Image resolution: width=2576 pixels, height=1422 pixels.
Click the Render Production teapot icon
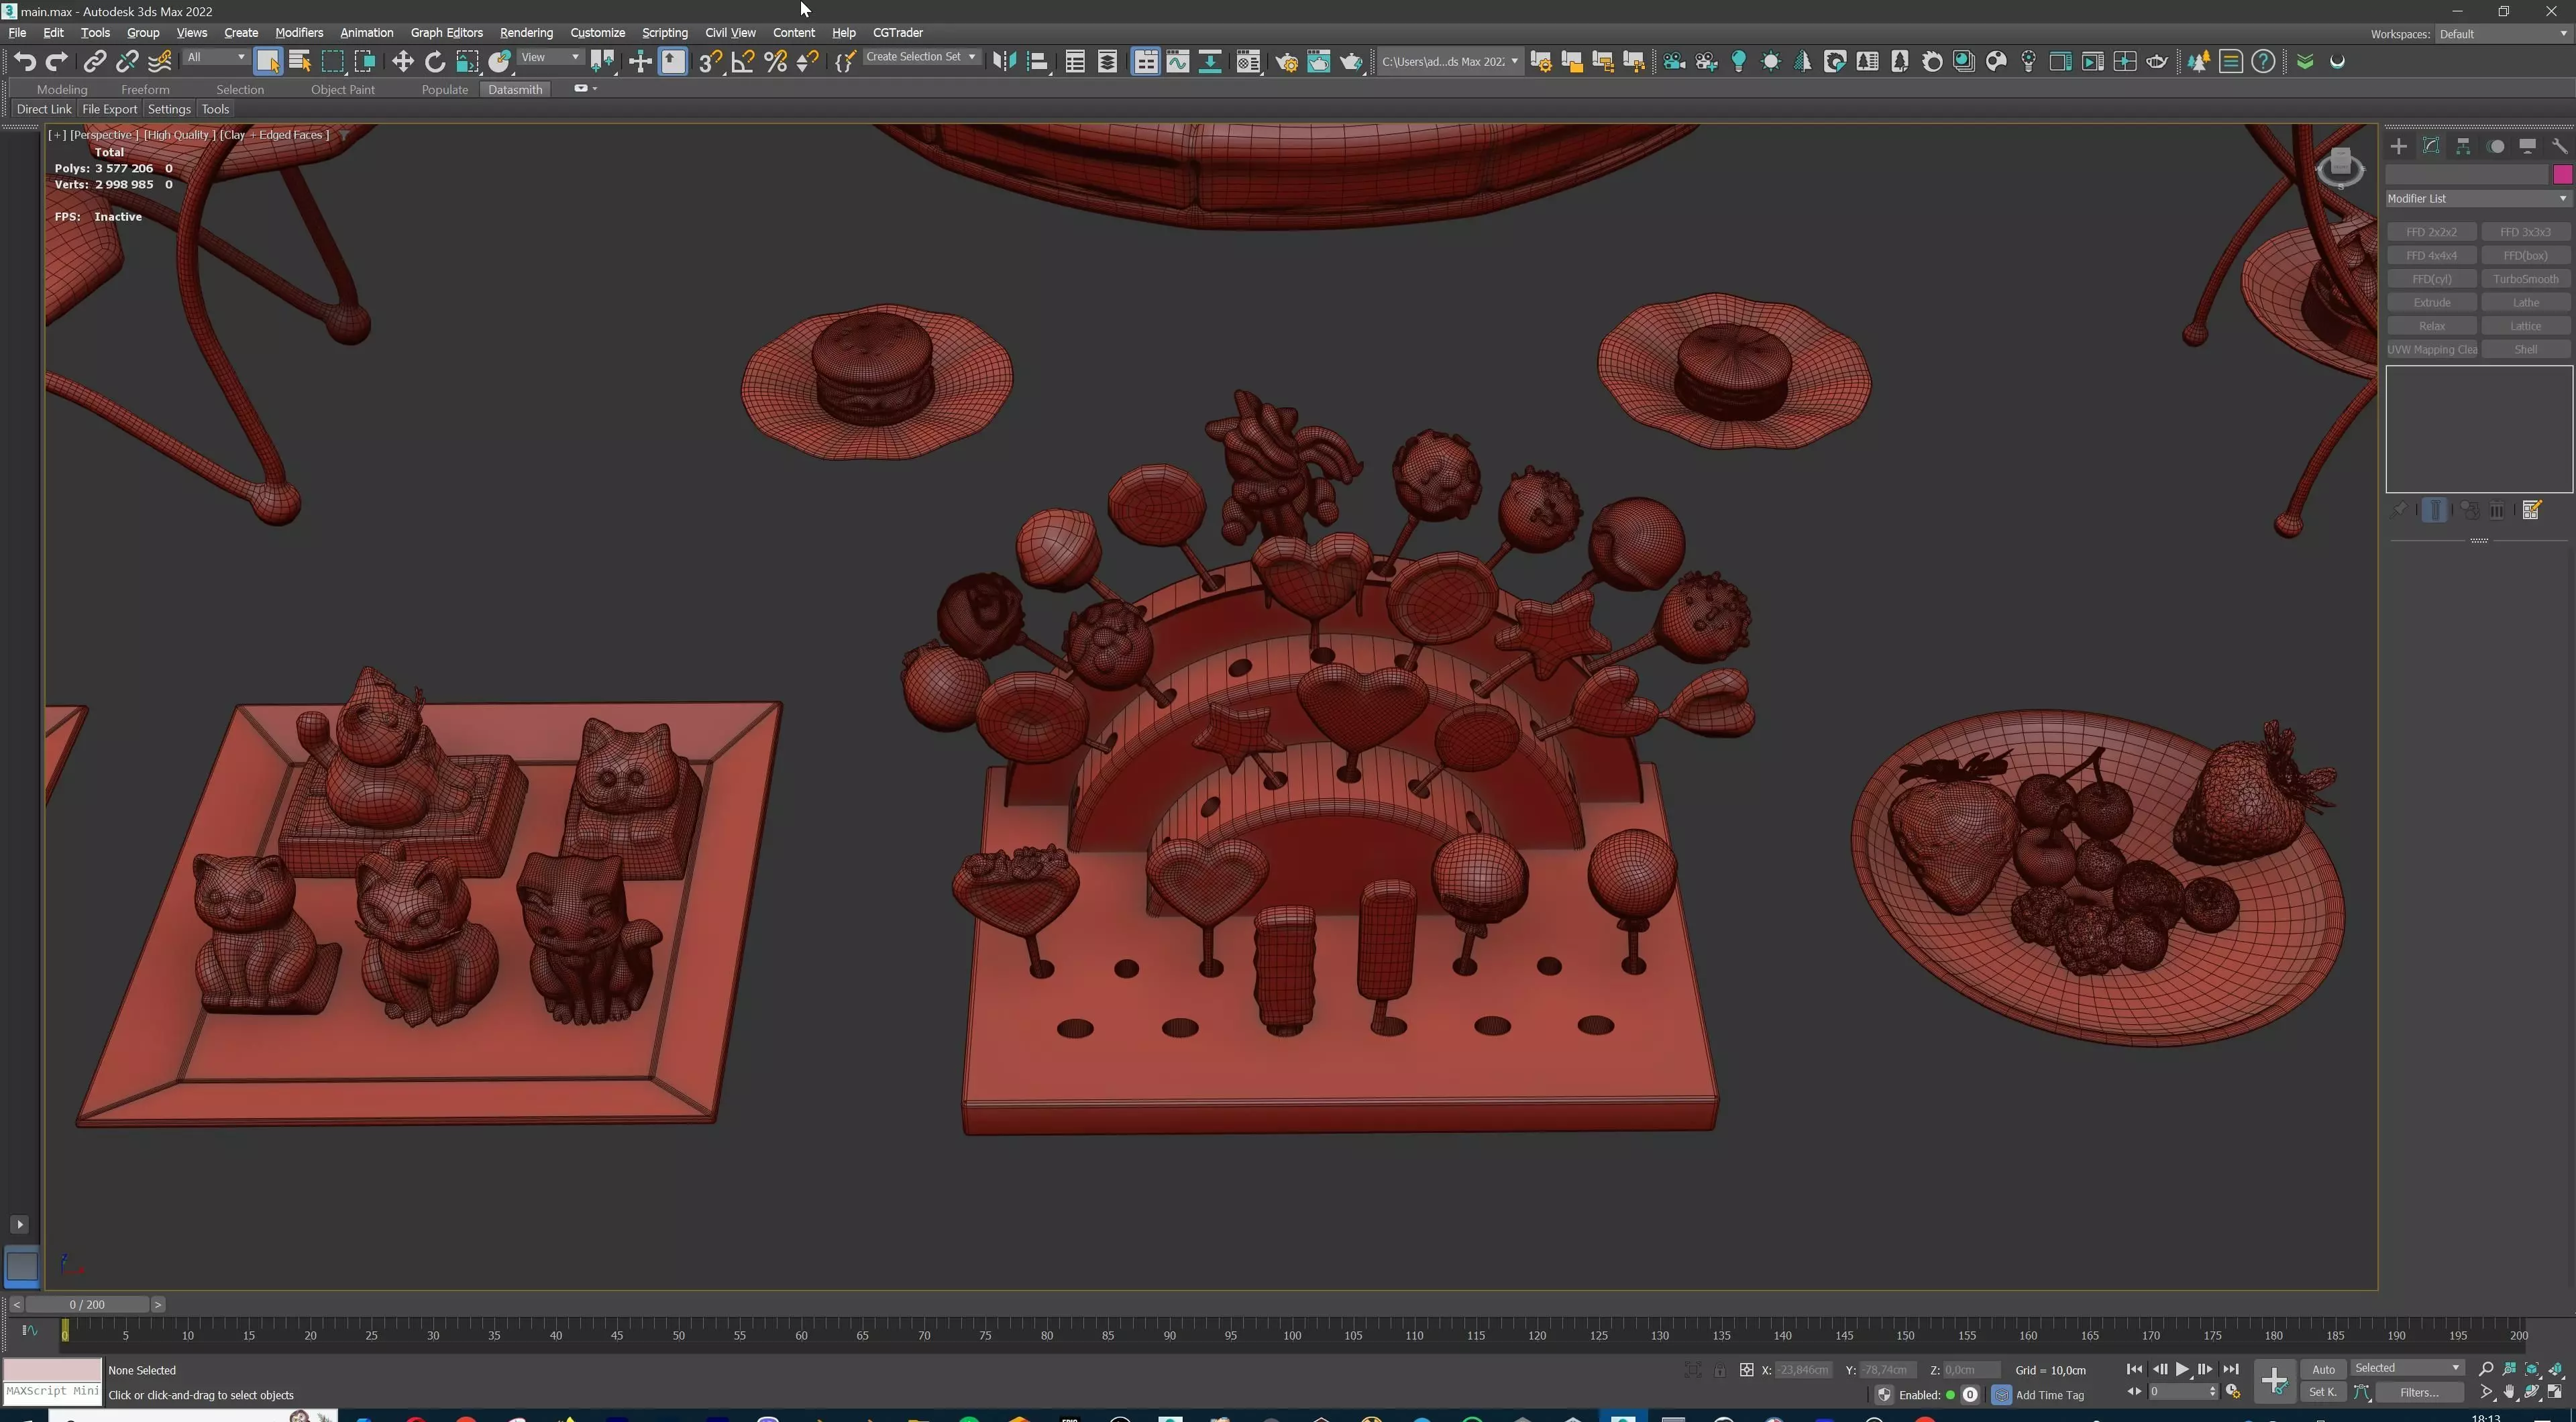pyautogui.click(x=1351, y=62)
